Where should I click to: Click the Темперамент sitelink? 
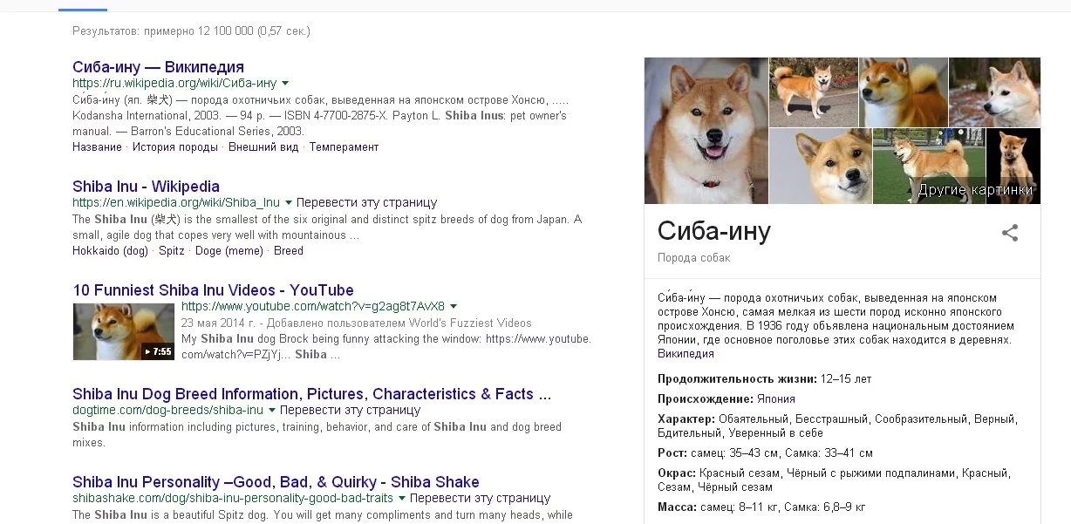pyautogui.click(x=345, y=146)
